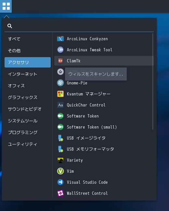The image size is (169, 211).
Task: Click the Kvantum マネージャー icon
Action: point(60,94)
